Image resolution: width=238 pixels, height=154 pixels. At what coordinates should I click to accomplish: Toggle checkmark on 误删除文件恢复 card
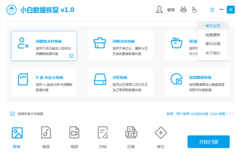point(71,56)
